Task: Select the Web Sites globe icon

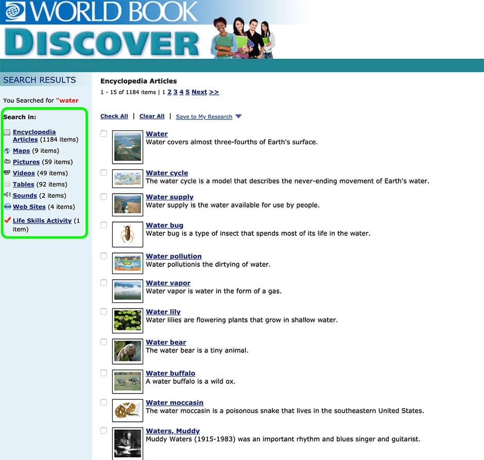Action: (8, 207)
